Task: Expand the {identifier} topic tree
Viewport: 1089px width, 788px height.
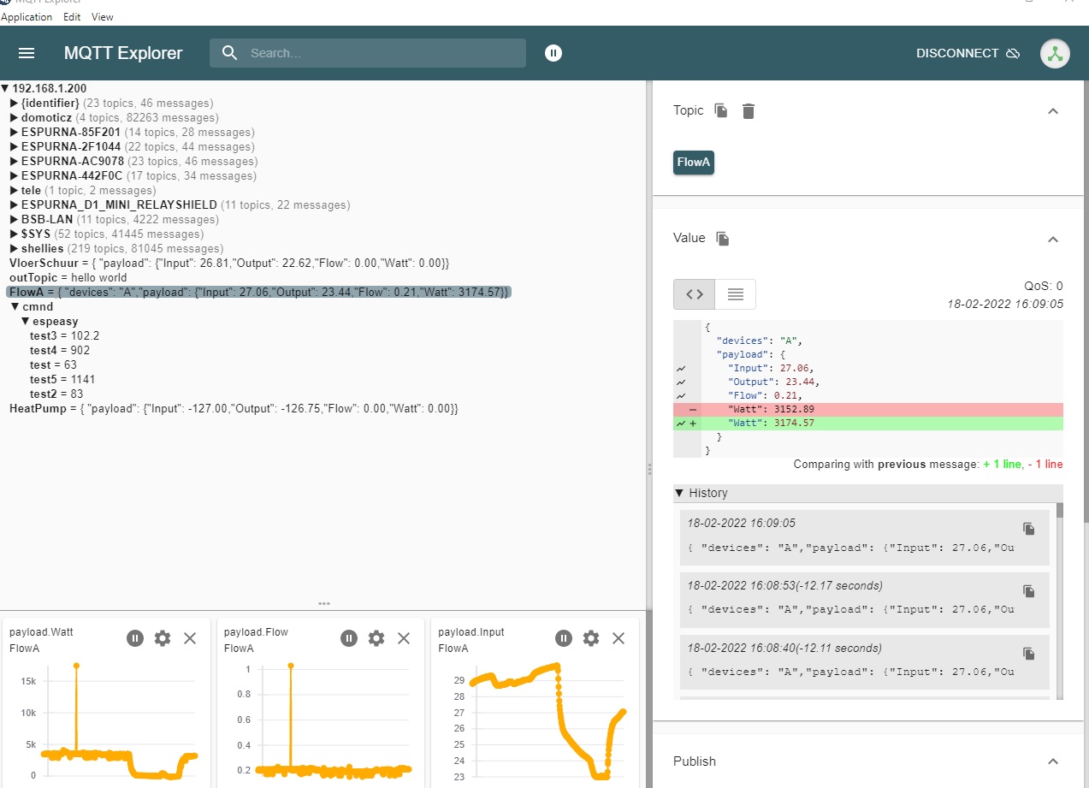Action: tap(15, 103)
